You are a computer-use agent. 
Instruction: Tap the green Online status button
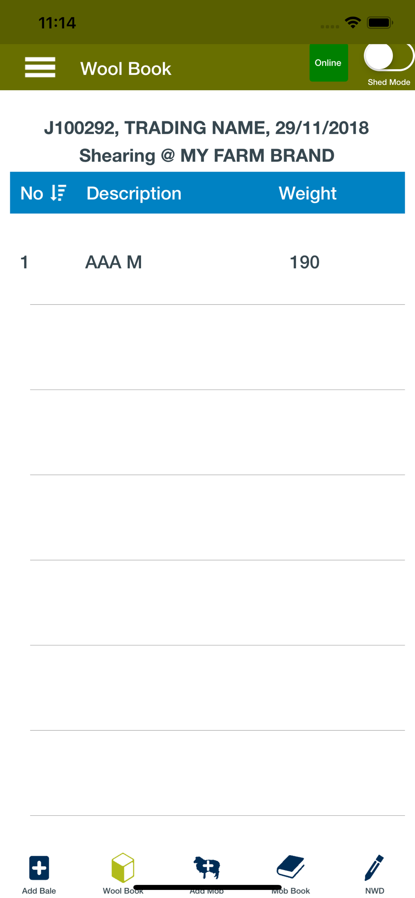coord(328,63)
